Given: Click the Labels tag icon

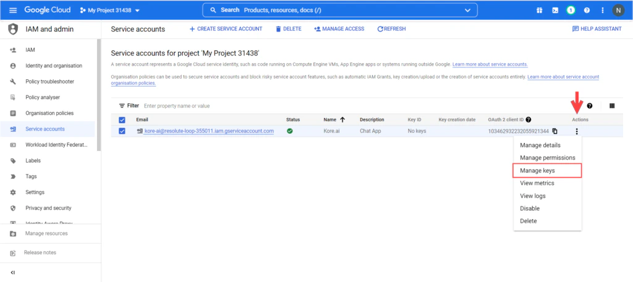Looking at the screenshot, I should [x=13, y=160].
